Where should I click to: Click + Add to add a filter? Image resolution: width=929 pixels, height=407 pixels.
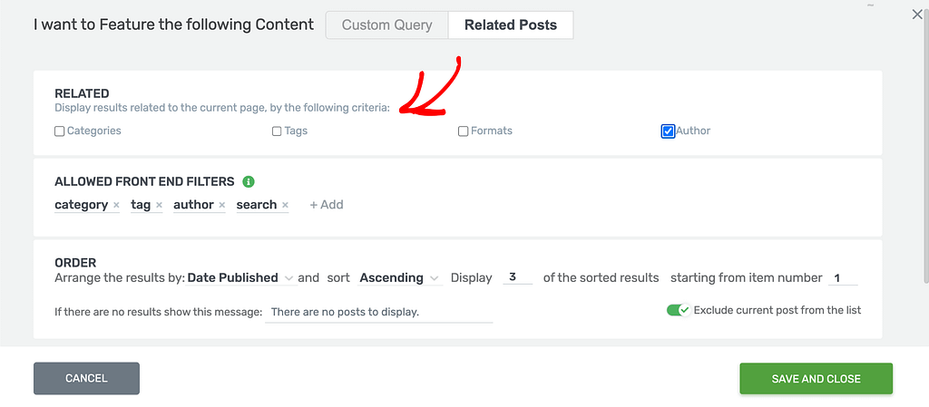(x=327, y=205)
